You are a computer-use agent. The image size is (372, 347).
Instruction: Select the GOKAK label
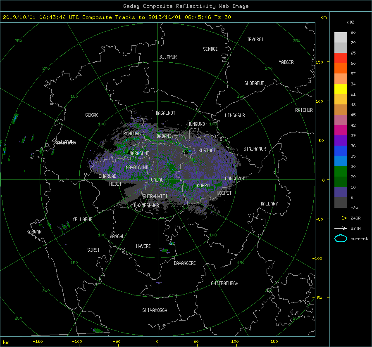(92, 115)
